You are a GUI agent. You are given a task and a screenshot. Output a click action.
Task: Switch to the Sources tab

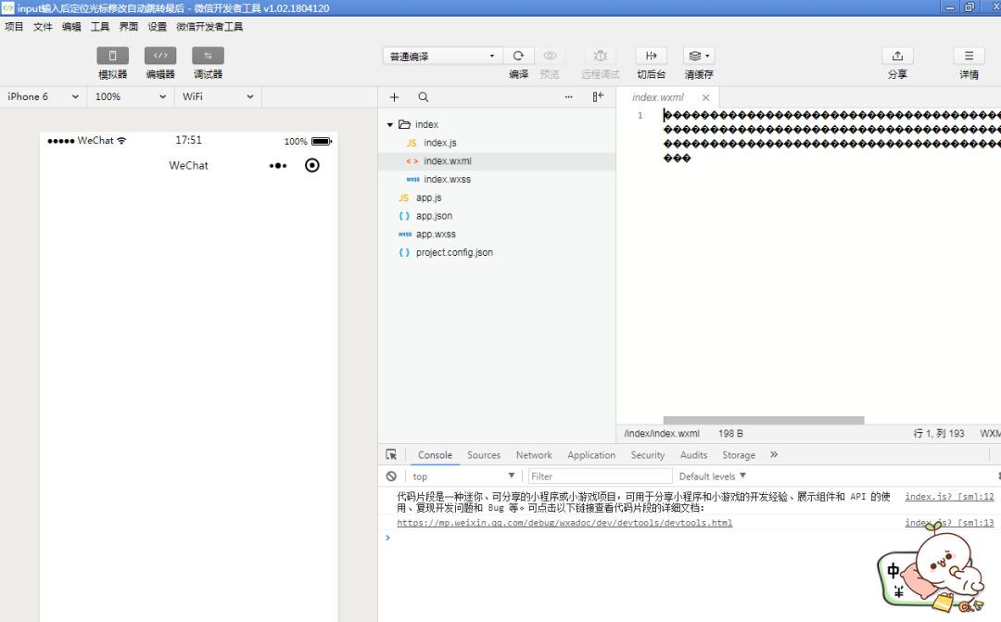(x=484, y=455)
